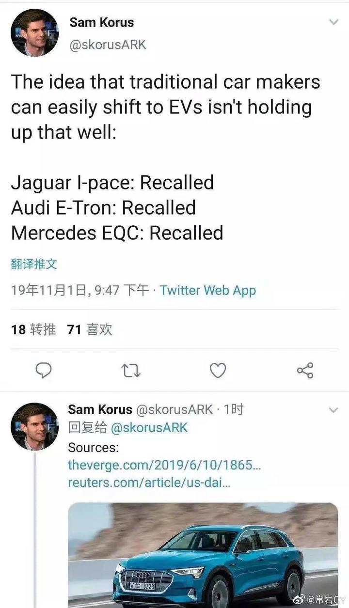Expand the reply tweet's chevron menu
This screenshot has height=608, width=349.
333,410
